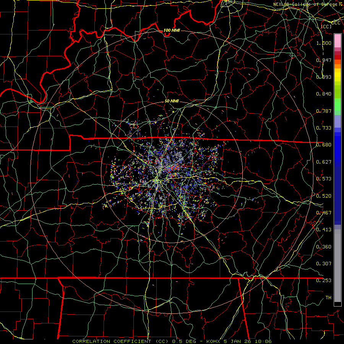Click the '5 JAN 26 10:06' timestamp

(248, 341)
